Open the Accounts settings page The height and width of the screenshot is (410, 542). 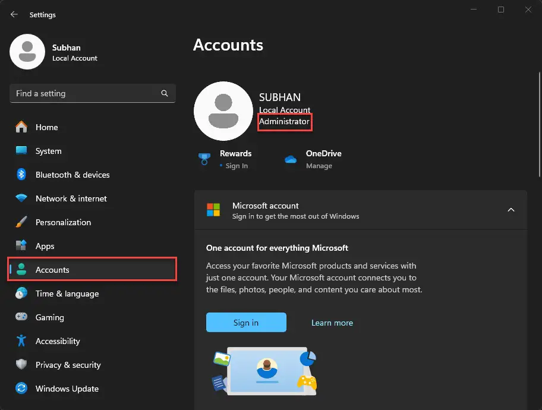52,270
